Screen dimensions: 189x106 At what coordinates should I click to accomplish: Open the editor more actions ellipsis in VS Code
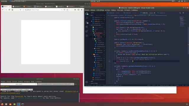pos(186,13)
